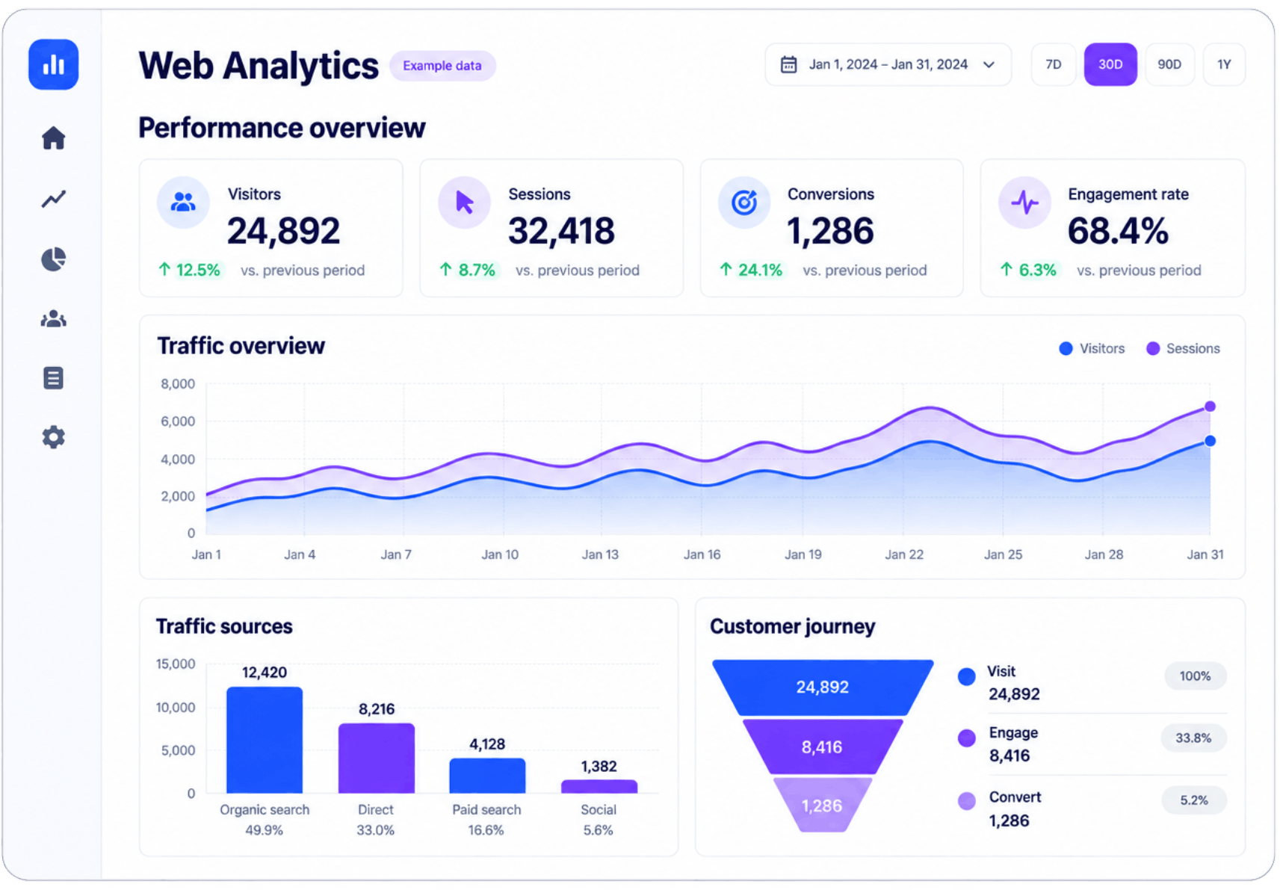Image resolution: width=1280 pixels, height=890 pixels.
Task: Click the Conversions card target icon
Action: [x=744, y=203]
